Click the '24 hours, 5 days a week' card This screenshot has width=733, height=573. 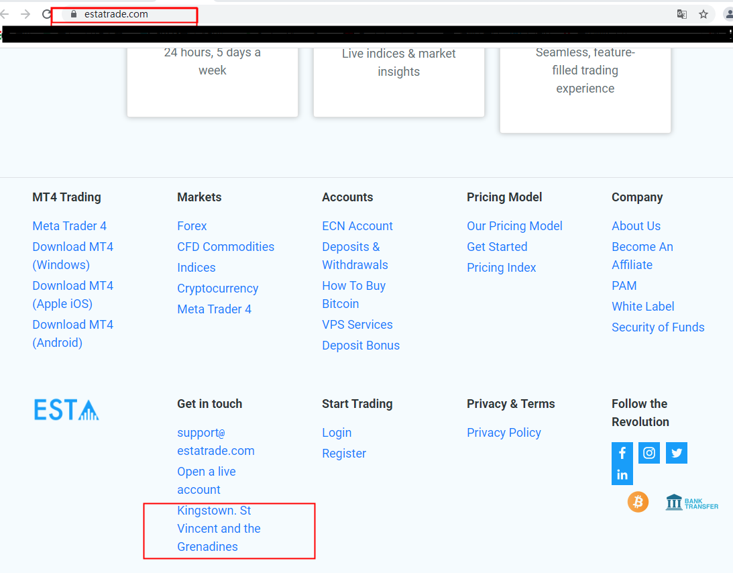212,82
